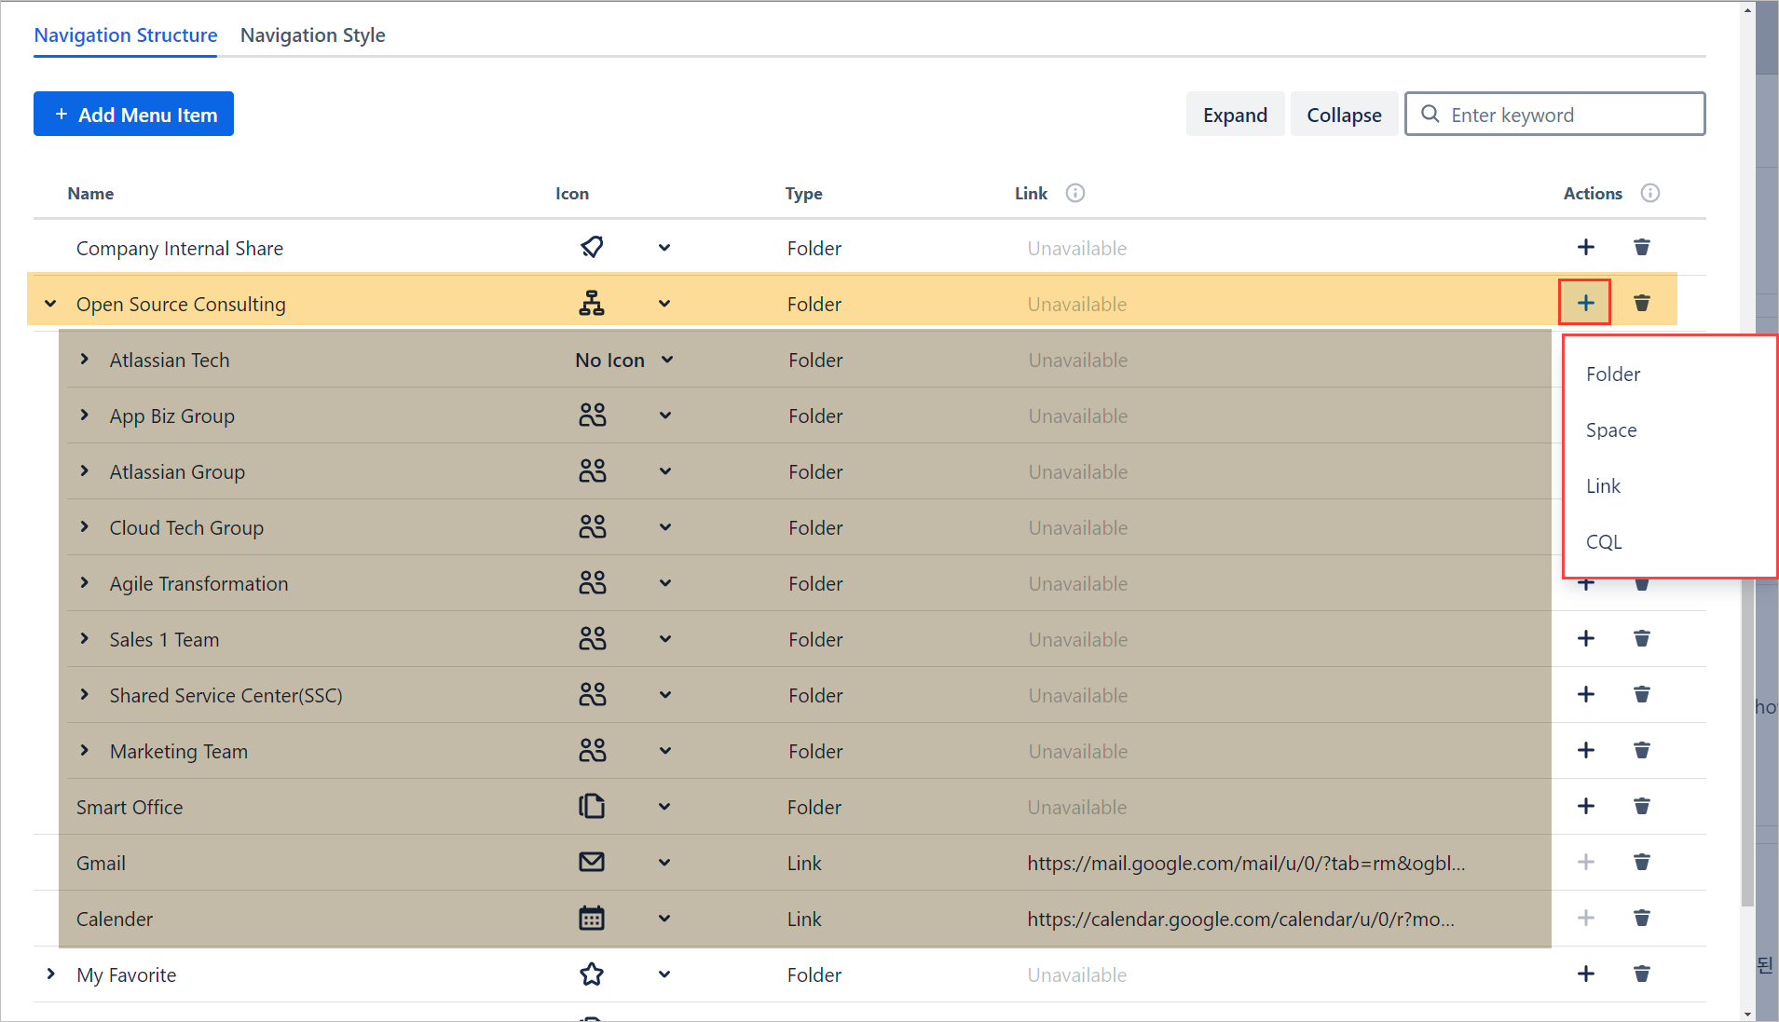Click the org chart icon for Open Source Consulting

(592, 303)
